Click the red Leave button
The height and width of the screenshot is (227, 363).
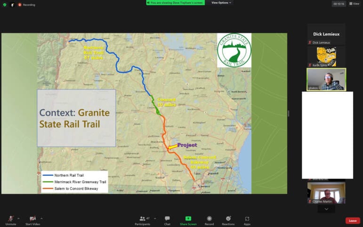[353, 221]
